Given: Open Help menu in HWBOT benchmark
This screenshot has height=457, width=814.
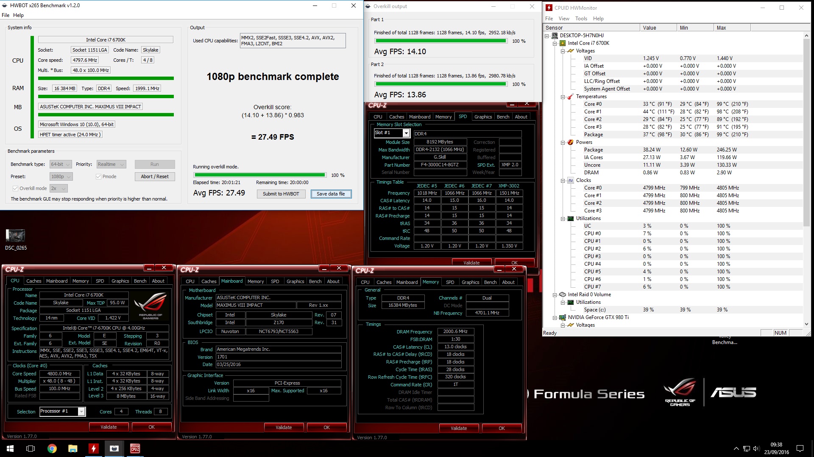Looking at the screenshot, I should pos(18,15).
